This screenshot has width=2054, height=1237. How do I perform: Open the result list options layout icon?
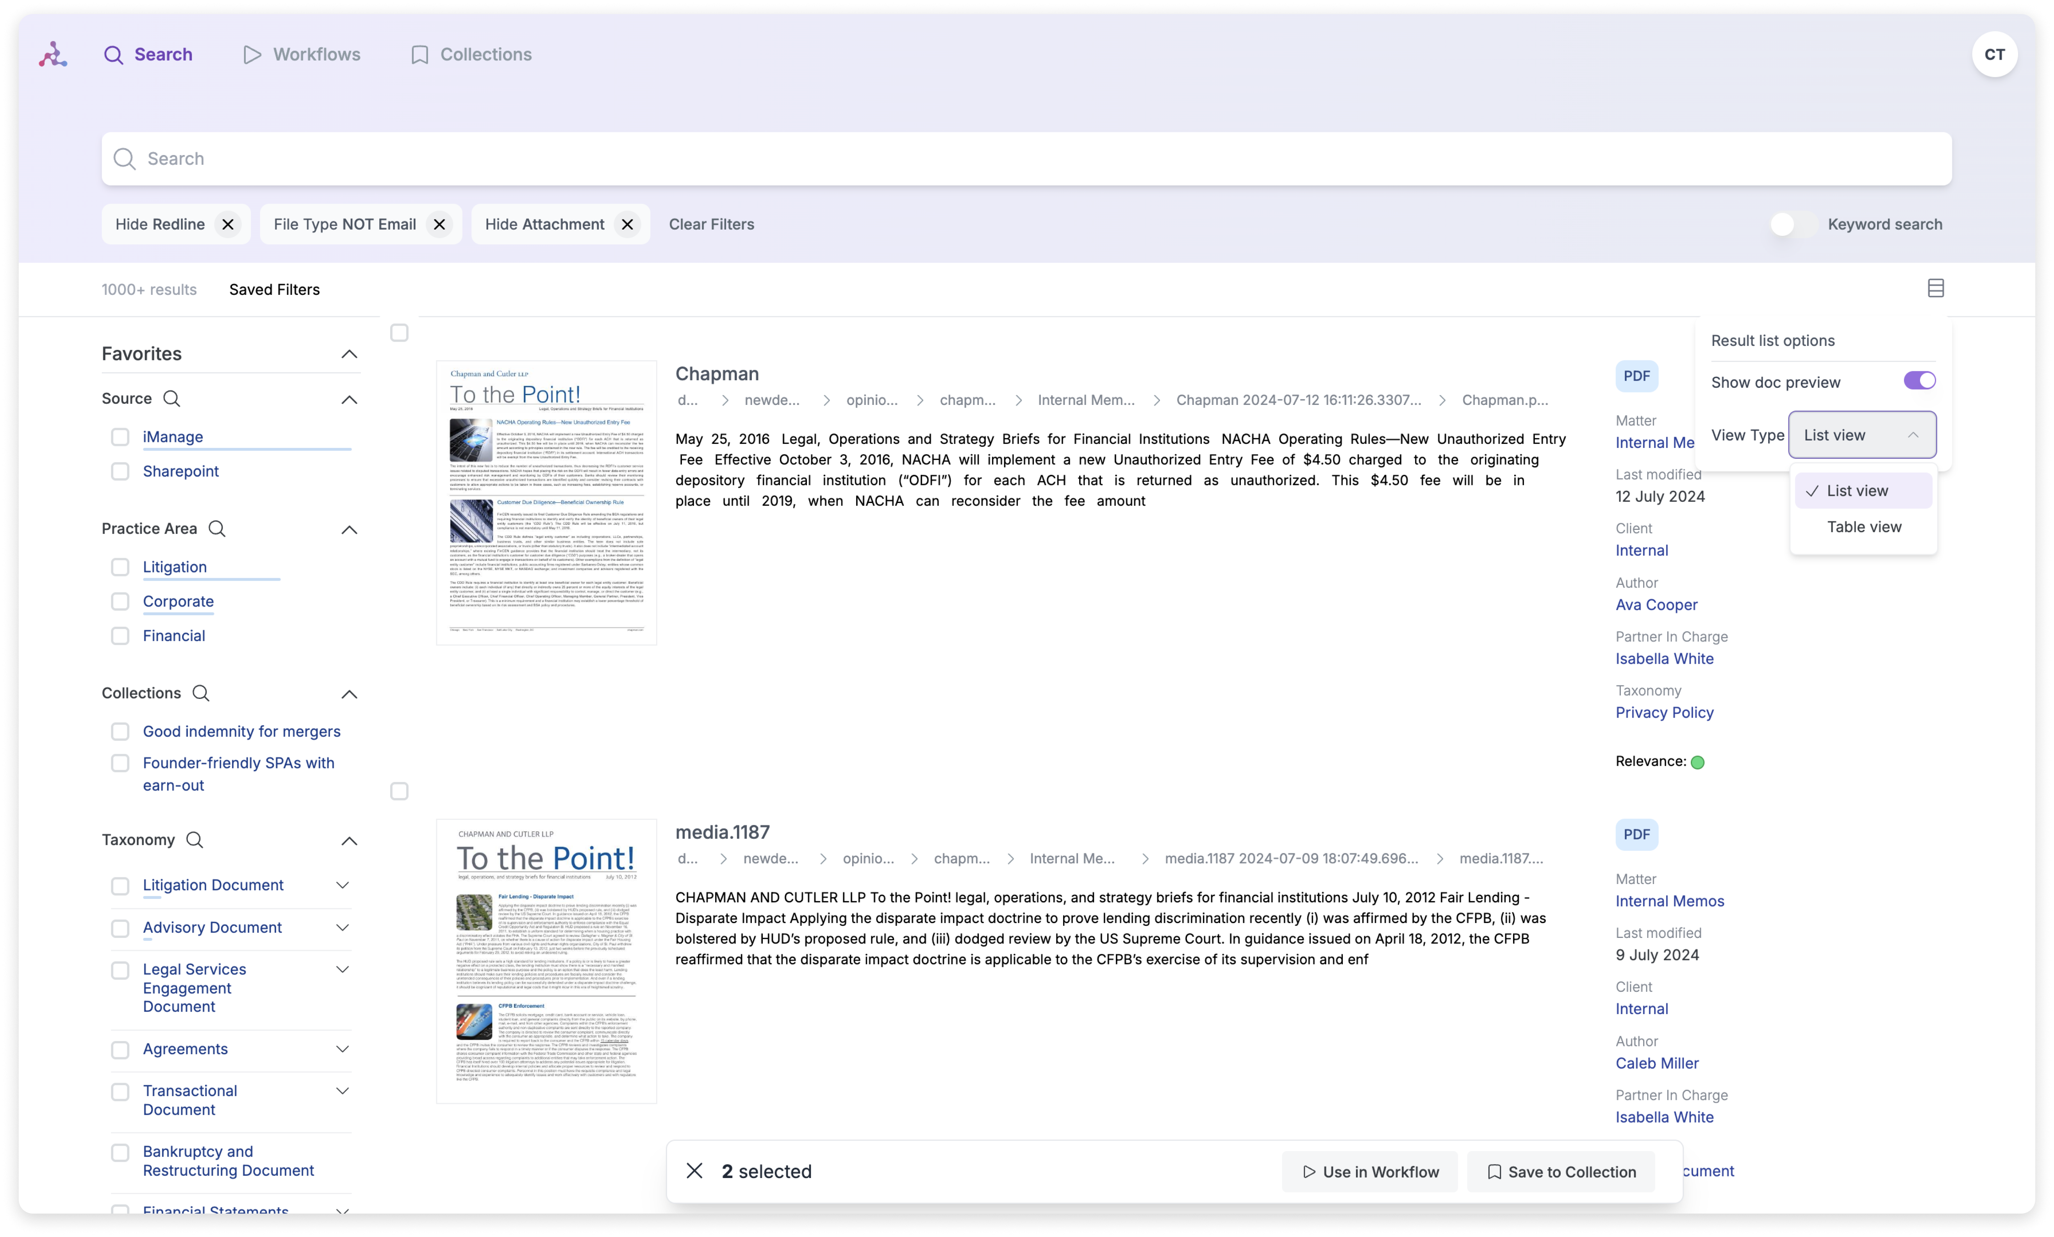[1936, 289]
